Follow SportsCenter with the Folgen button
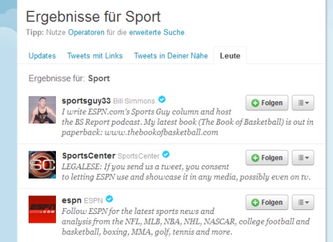Viewport: 333px width, 242px height. 267,157
